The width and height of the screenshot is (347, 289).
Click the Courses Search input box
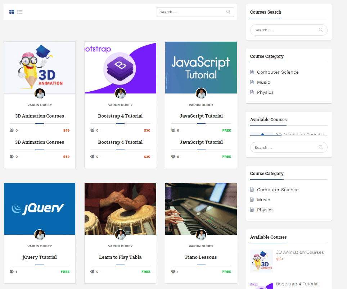[284, 30]
